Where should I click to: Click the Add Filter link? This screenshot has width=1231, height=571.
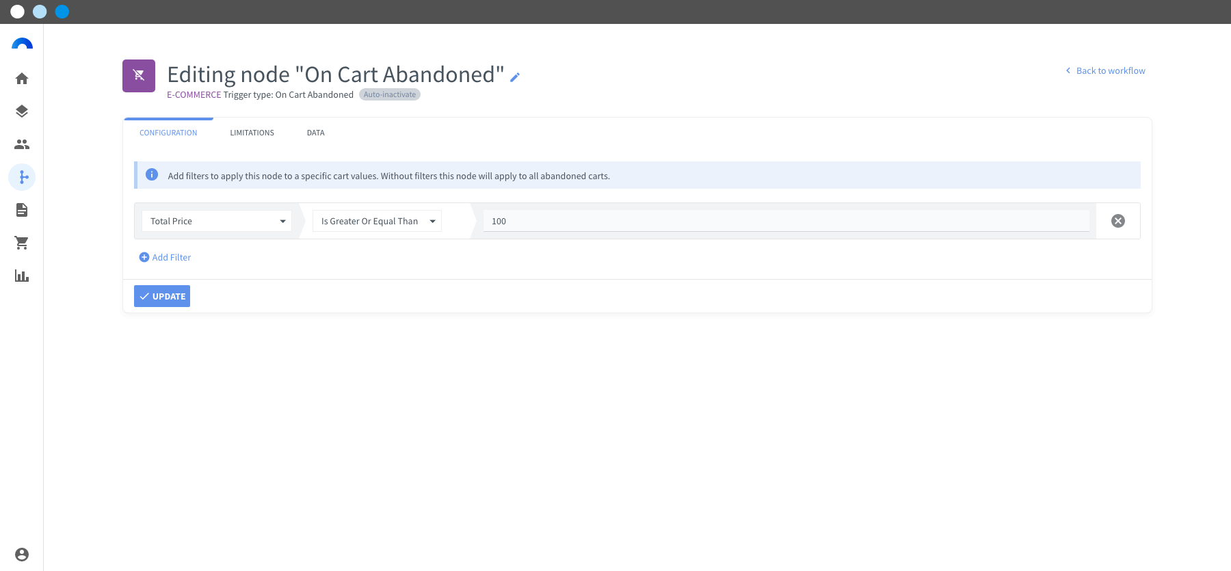(x=165, y=257)
